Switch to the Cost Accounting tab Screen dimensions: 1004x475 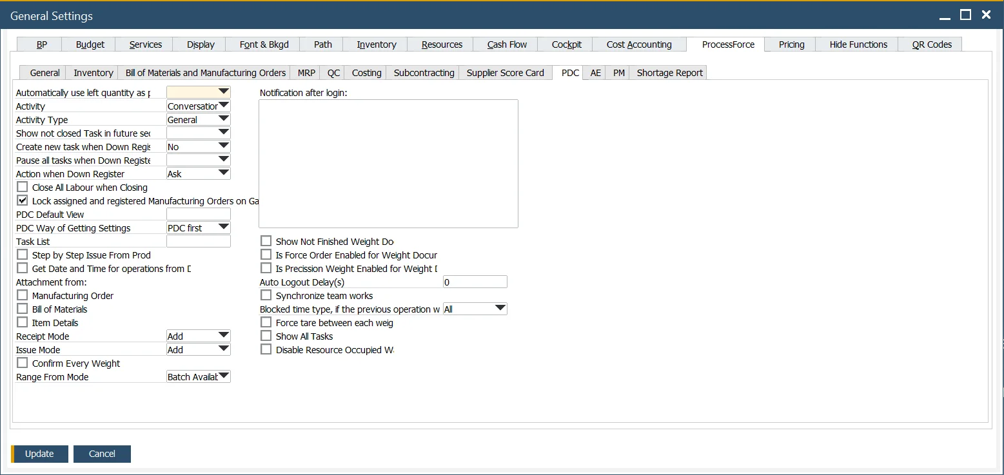(638, 44)
